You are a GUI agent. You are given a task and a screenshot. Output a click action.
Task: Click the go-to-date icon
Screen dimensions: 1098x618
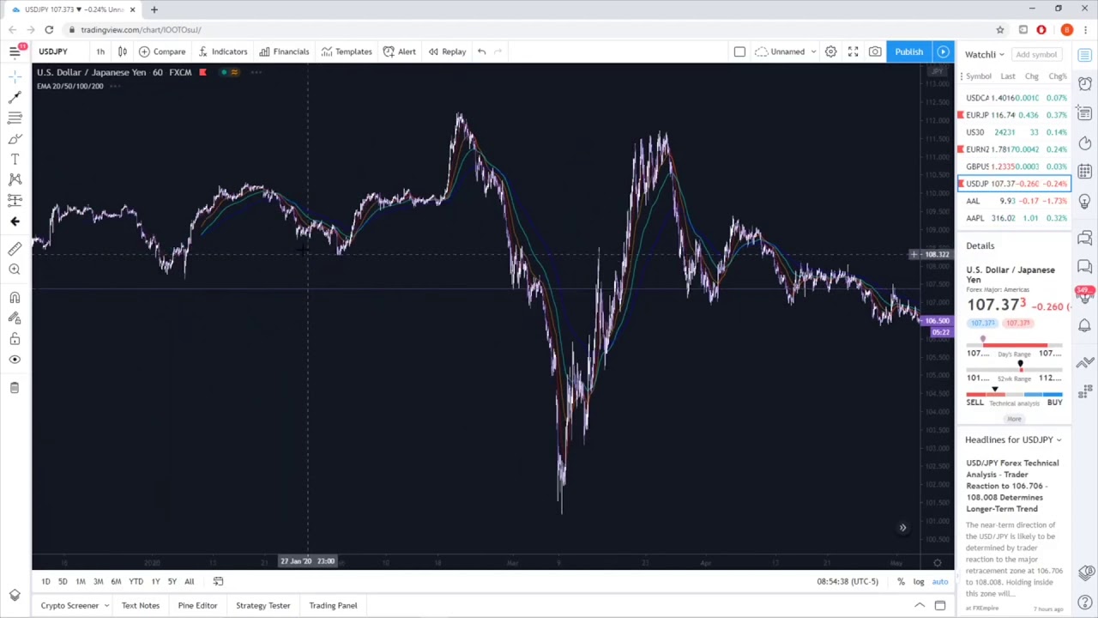click(218, 581)
